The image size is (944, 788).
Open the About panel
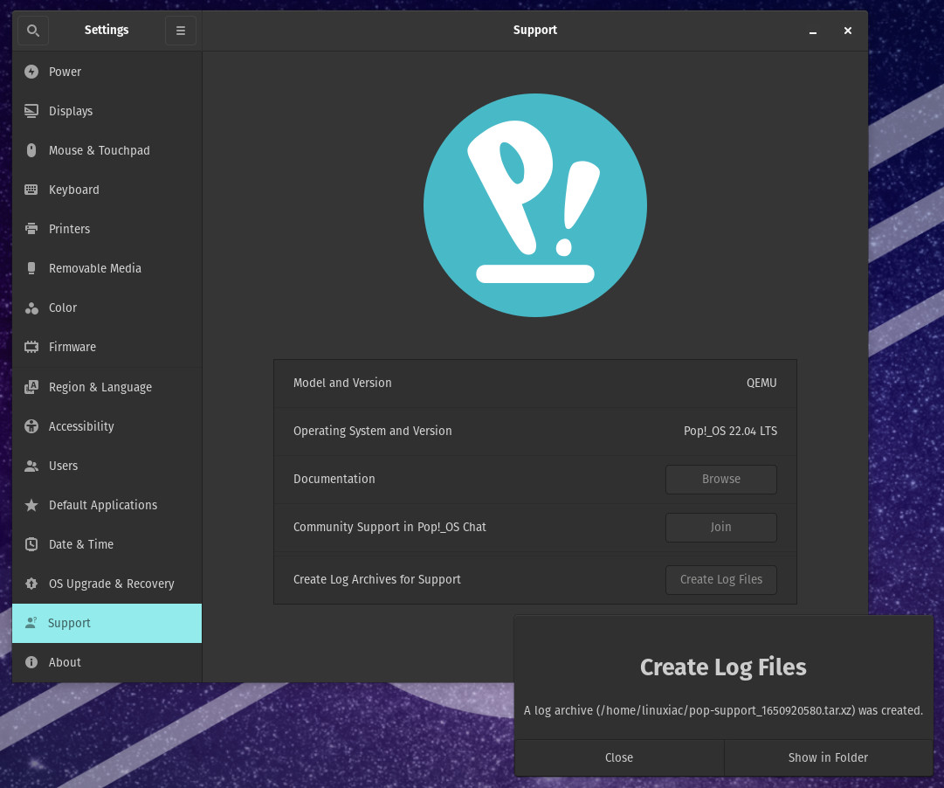pyautogui.click(x=107, y=662)
